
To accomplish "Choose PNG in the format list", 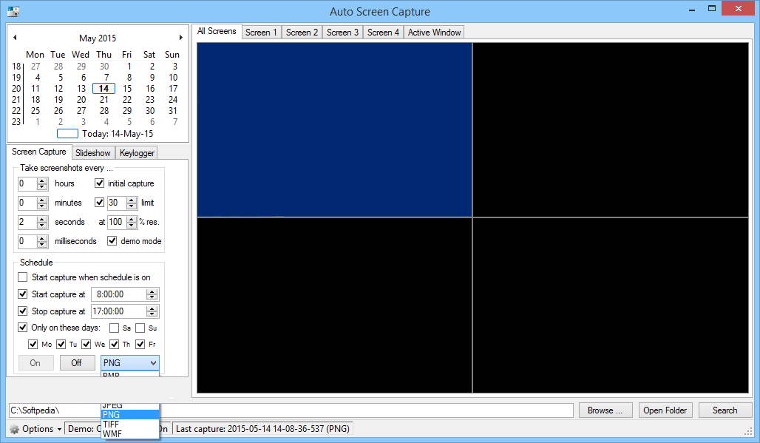I will pos(130,414).
